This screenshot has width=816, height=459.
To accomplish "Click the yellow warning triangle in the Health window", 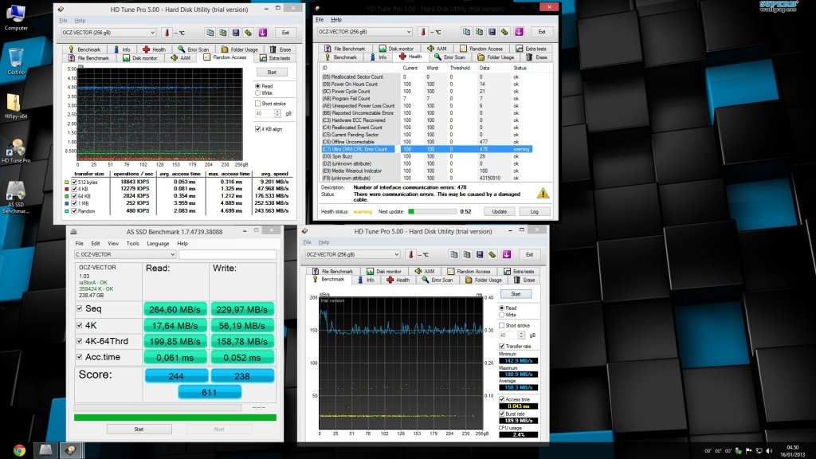I will pyautogui.click(x=543, y=193).
